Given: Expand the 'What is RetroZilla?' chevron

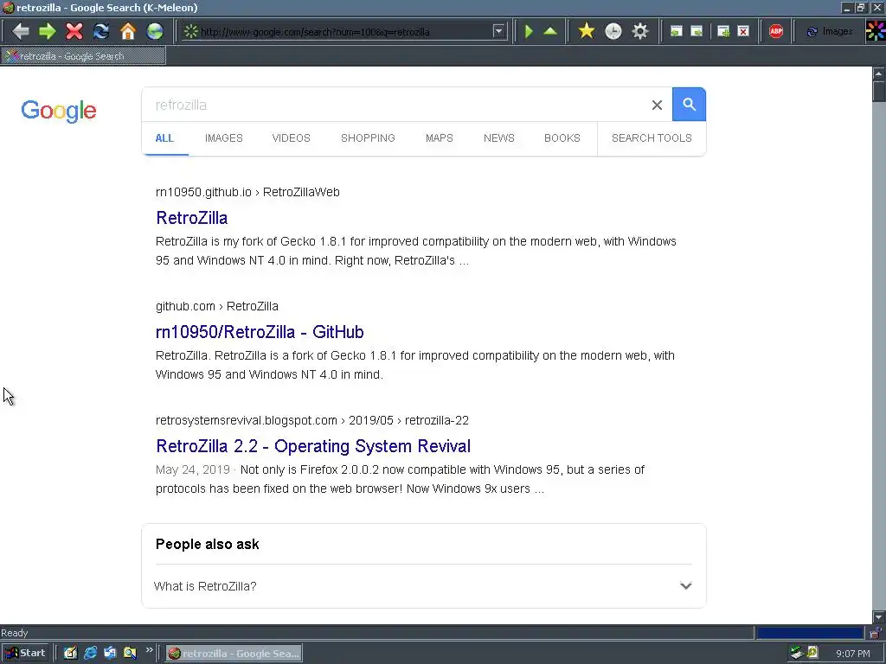Looking at the screenshot, I should [x=685, y=585].
